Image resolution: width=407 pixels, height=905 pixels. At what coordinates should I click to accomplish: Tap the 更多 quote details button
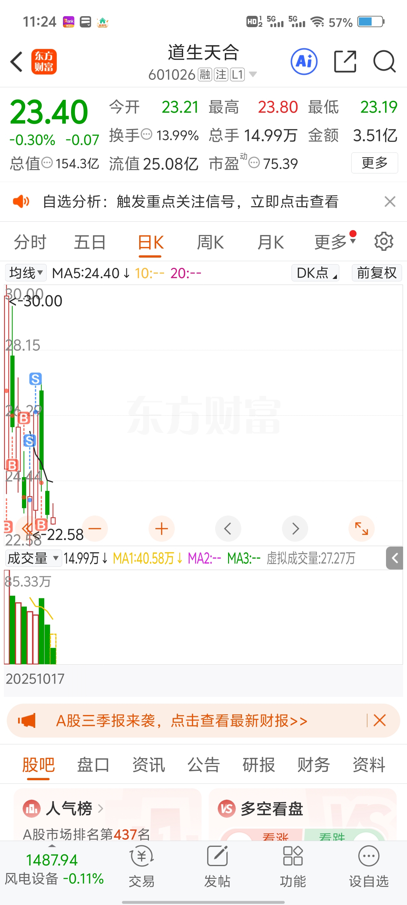[x=374, y=163]
